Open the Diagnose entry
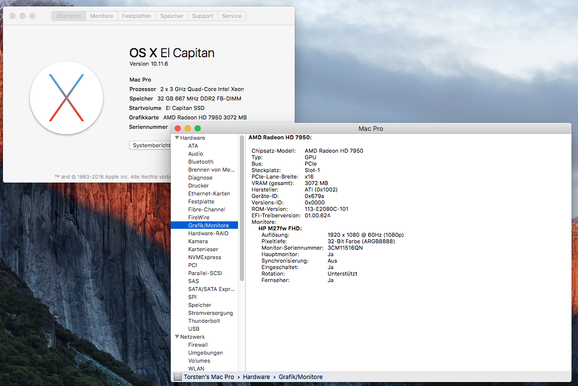This screenshot has width=578, height=386. [200, 178]
